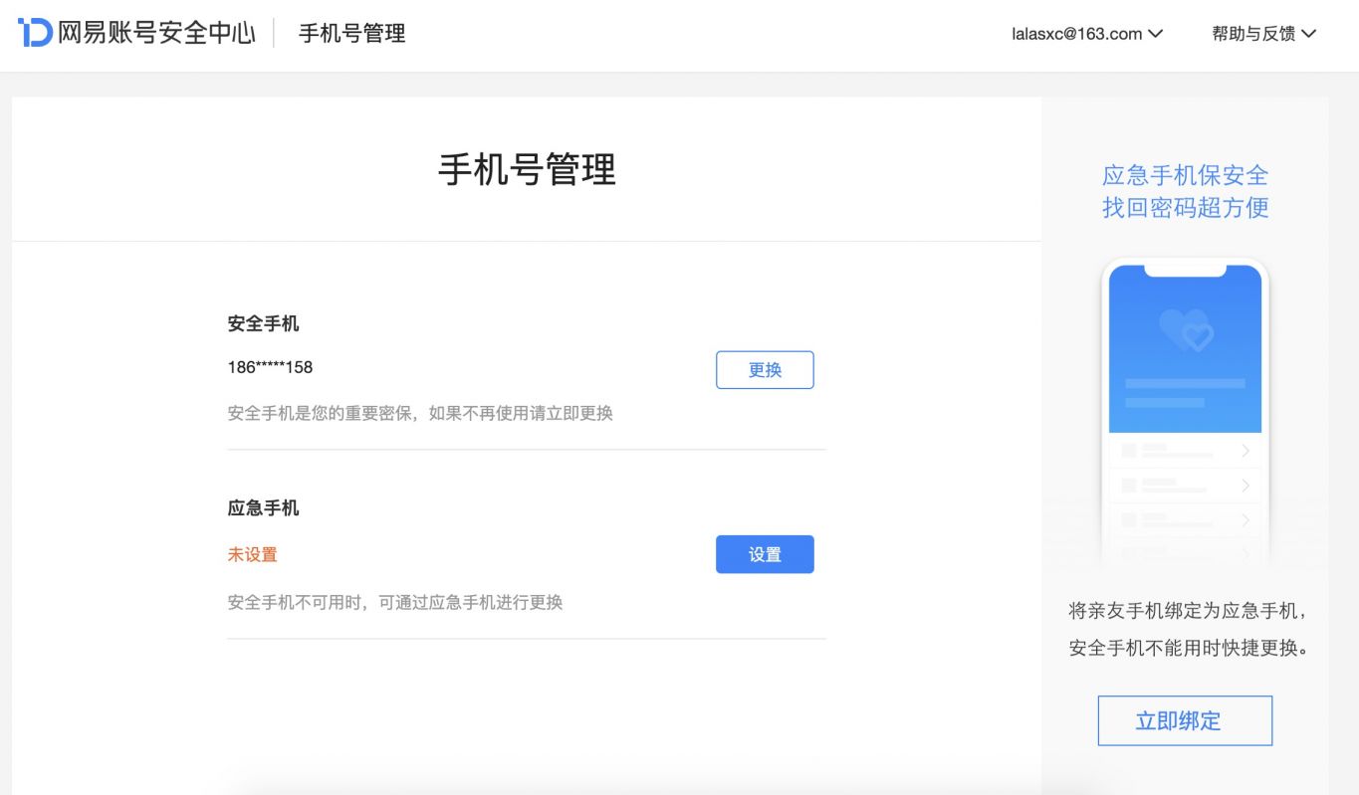Click the 安全手机 section heading

(263, 323)
